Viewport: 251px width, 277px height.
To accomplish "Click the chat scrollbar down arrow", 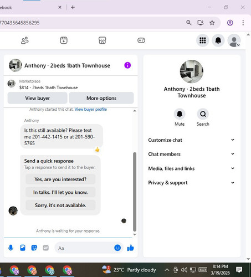I will click(135, 234).
